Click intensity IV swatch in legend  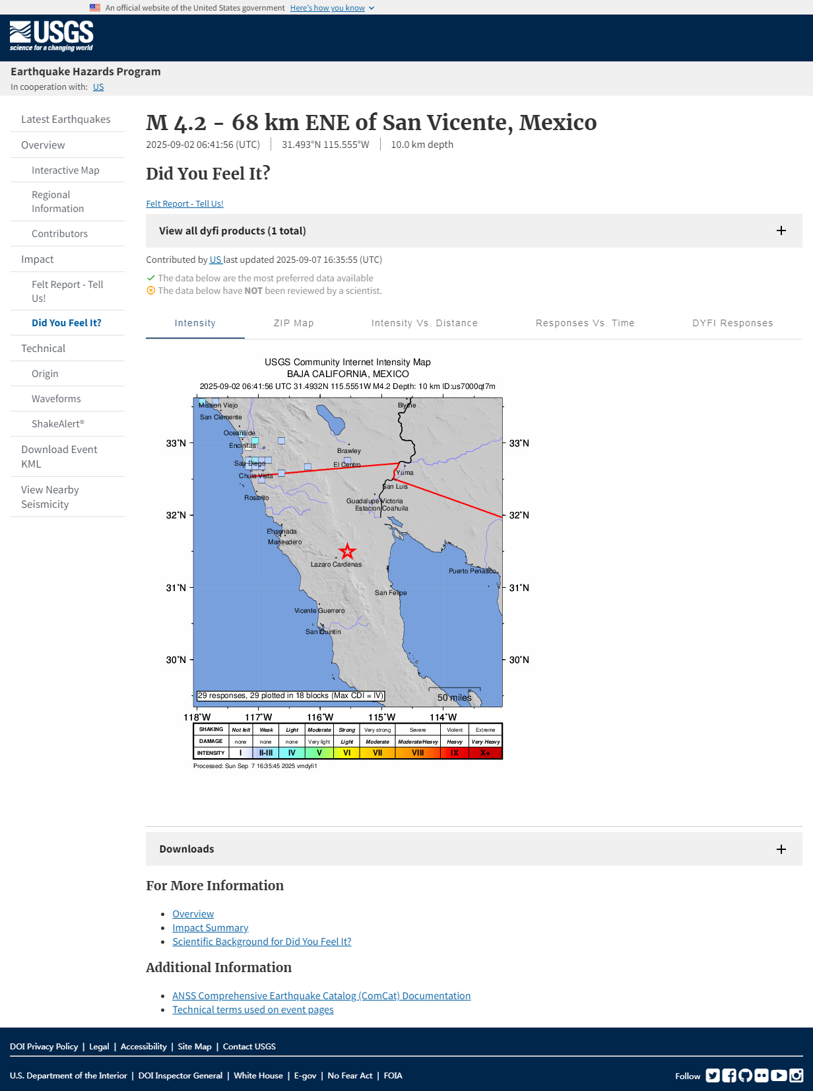click(292, 753)
